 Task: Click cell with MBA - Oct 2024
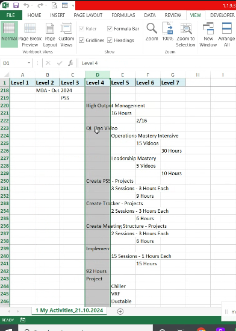pyautogui.click(x=48, y=90)
